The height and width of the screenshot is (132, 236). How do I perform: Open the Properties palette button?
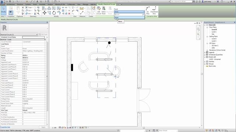(x=11, y=13)
